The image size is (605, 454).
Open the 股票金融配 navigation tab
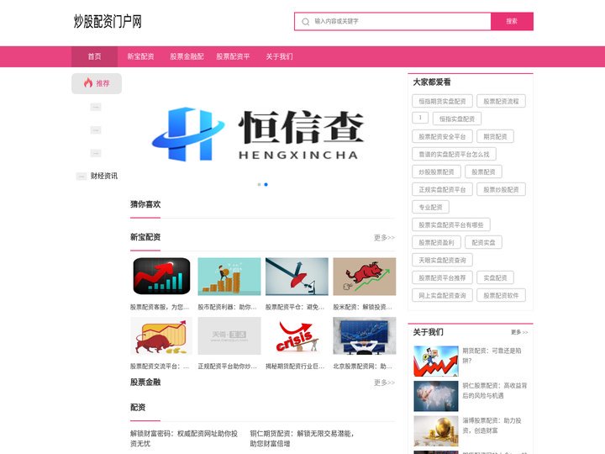[x=187, y=56]
